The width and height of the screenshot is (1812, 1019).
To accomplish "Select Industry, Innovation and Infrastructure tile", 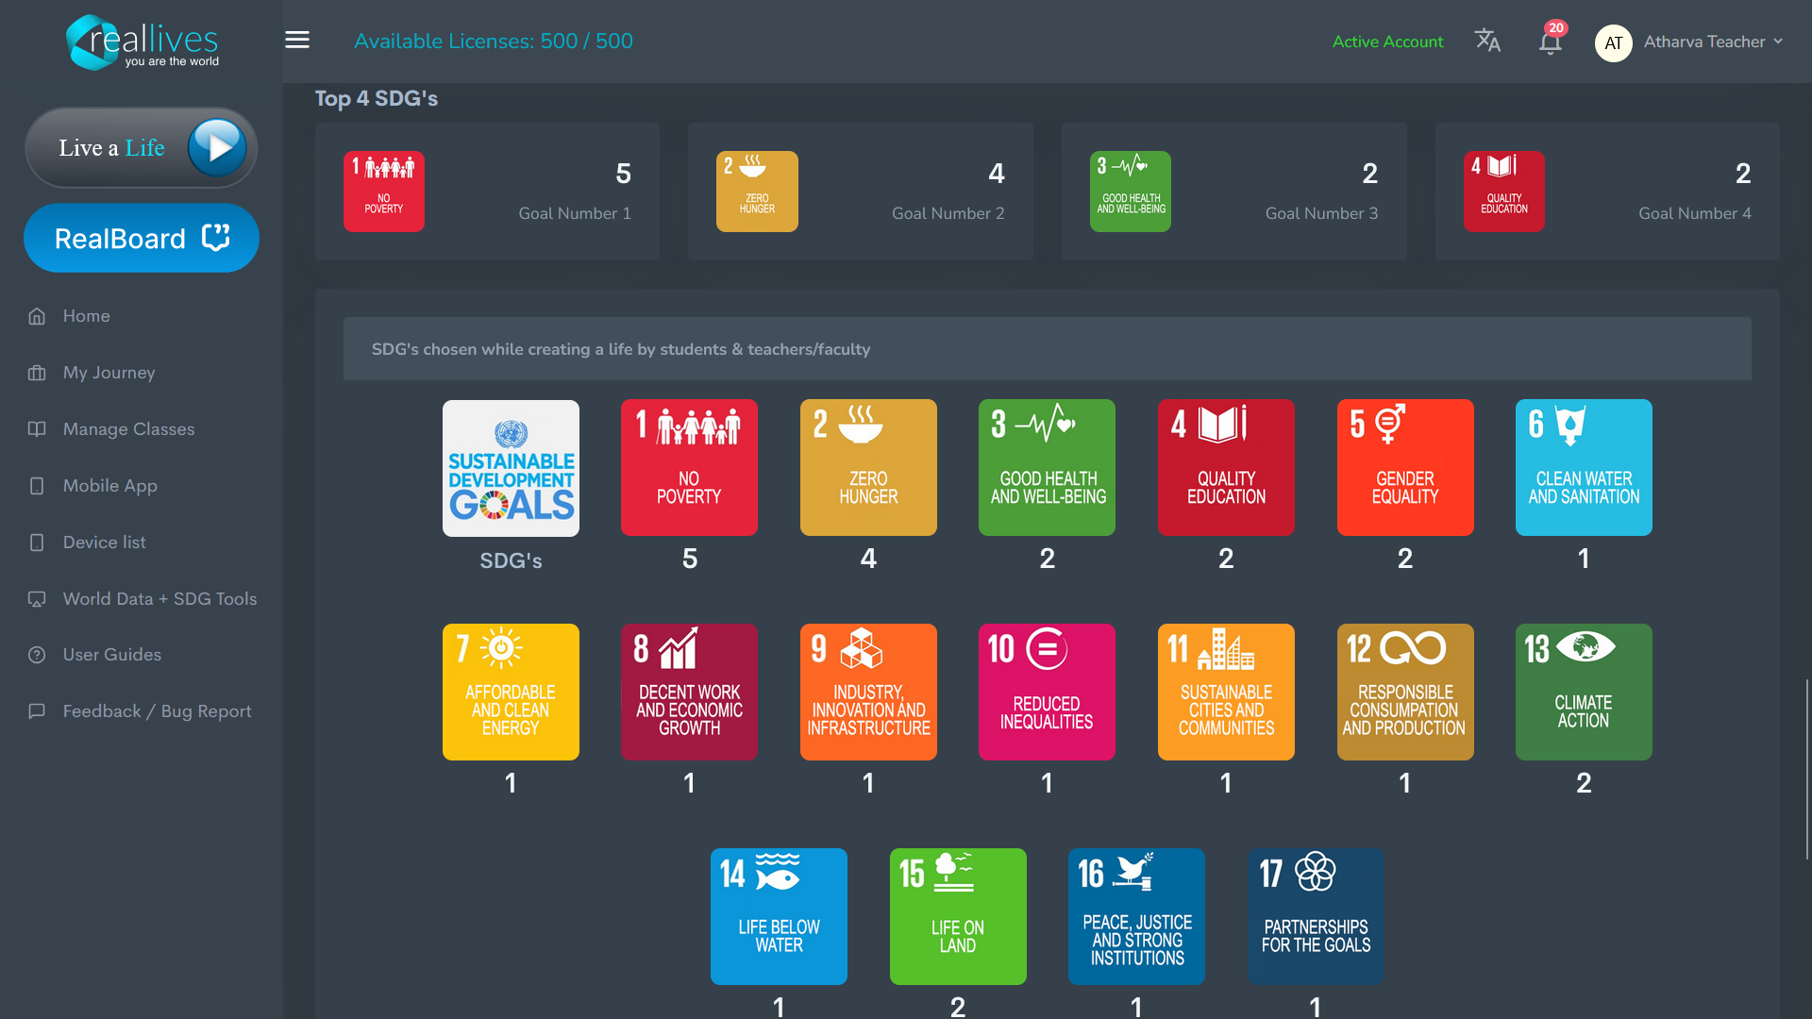I will [868, 692].
